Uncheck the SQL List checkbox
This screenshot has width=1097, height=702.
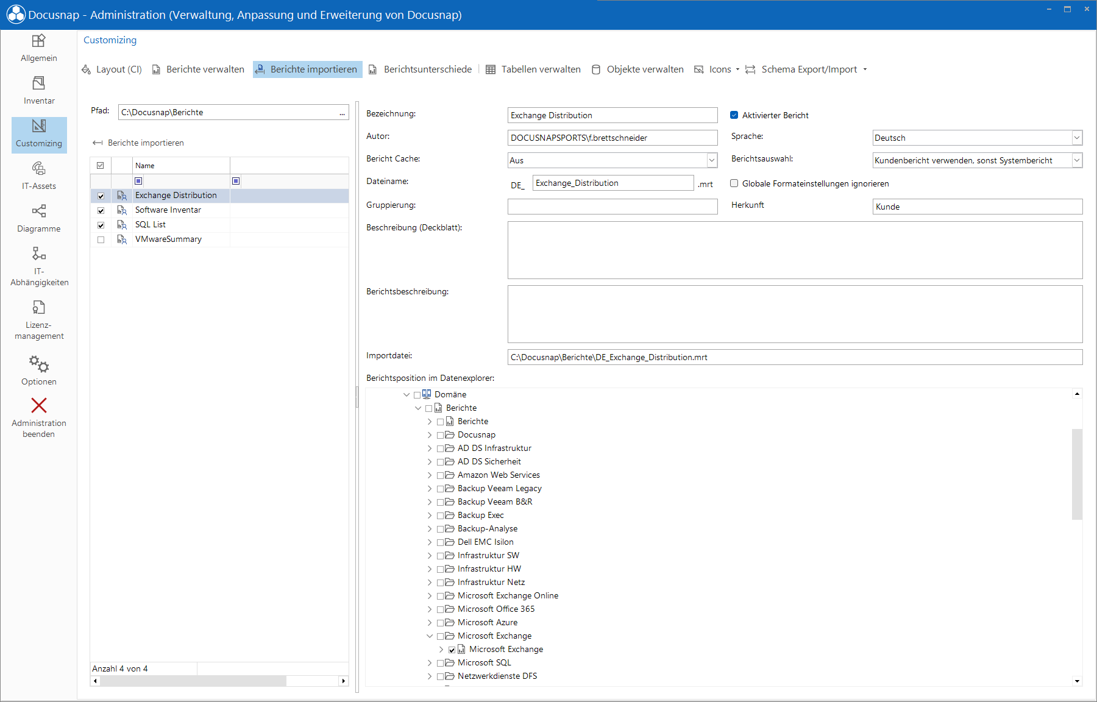[101, 225]
